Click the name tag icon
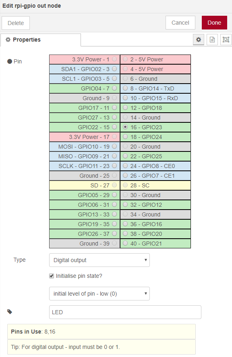The image size is (232, 357). pos(10,312)
